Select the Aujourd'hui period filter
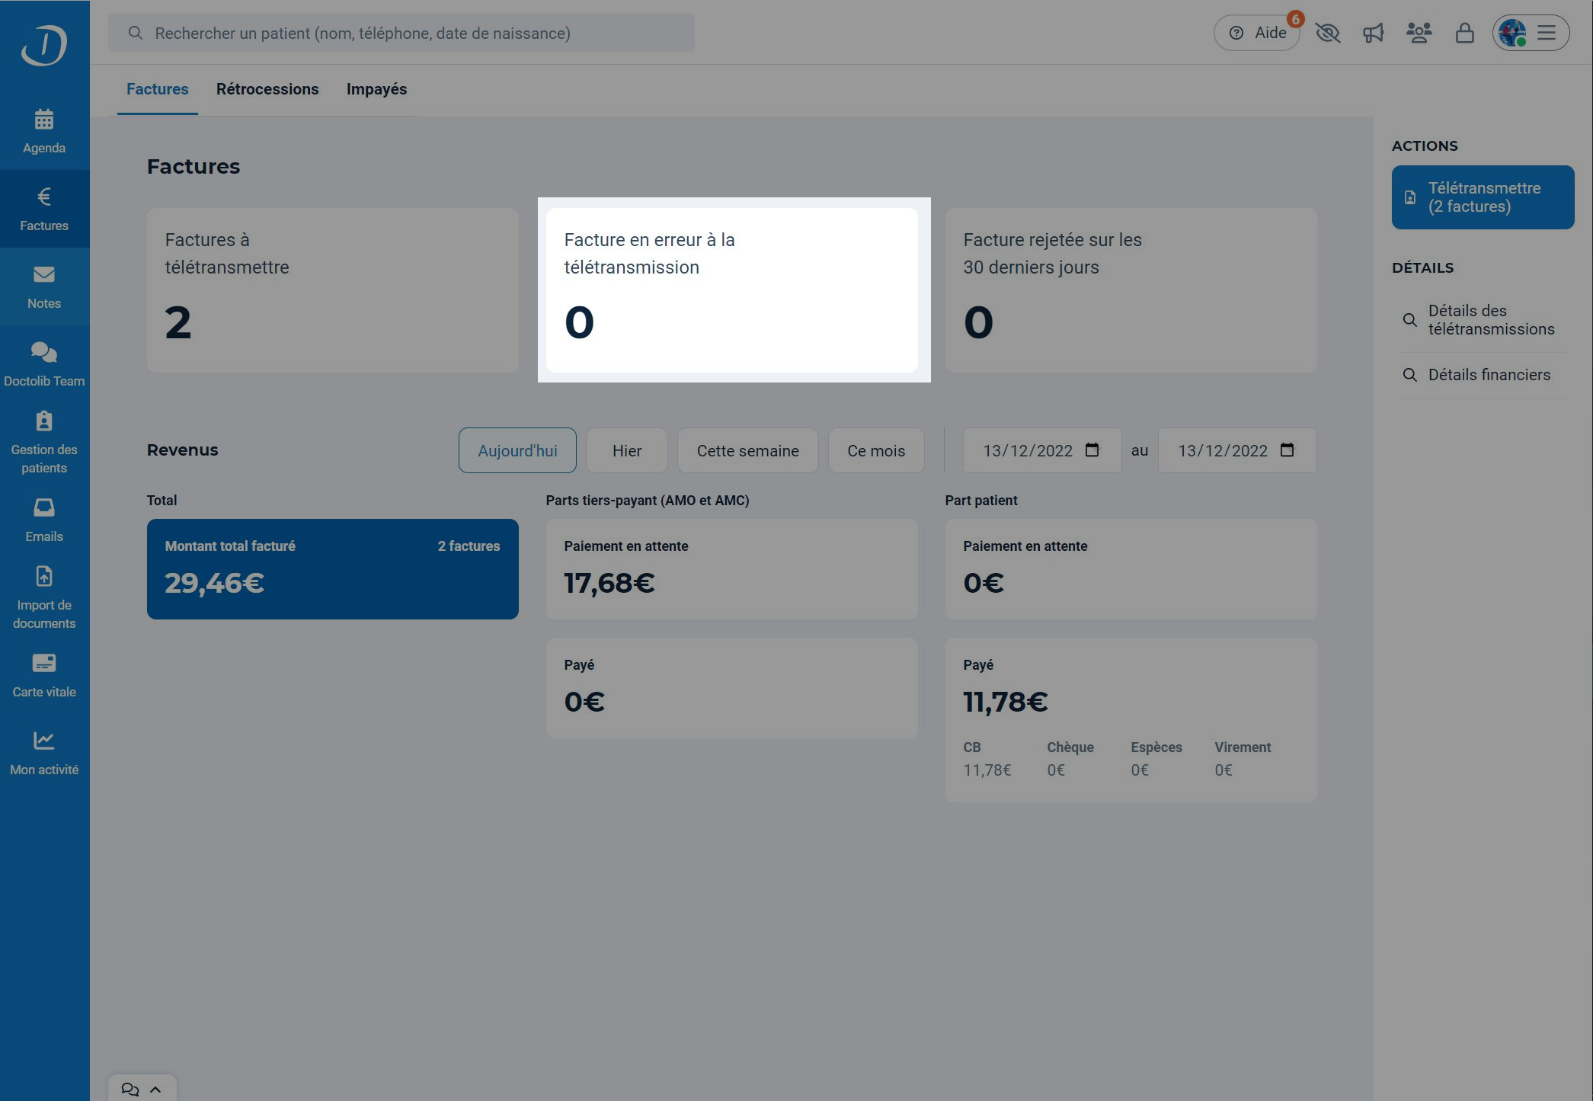This screenshot has width=1593, height=1101. click(x=517, y=450)
